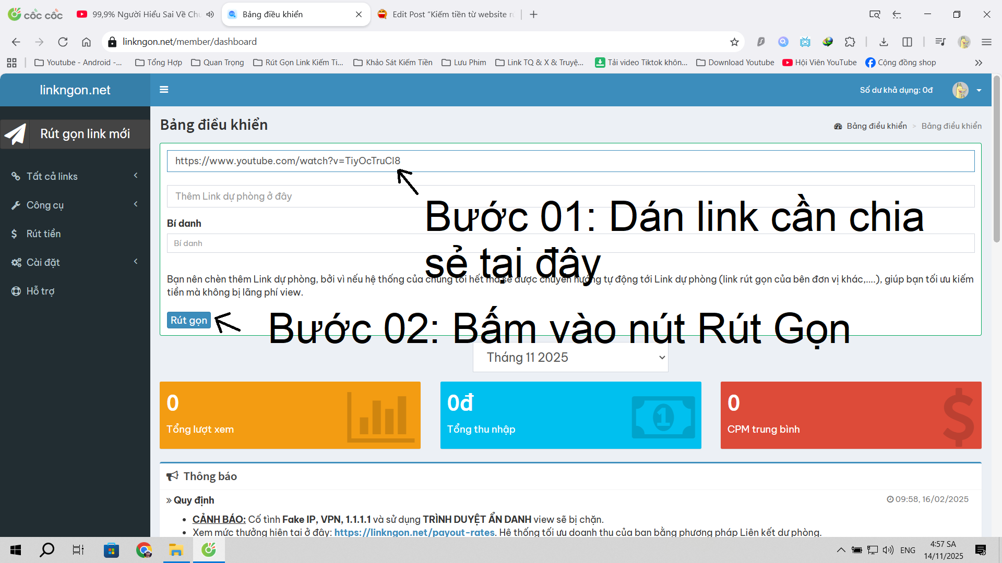Open Rút tiền sidebar menu item
Viewport: 1002px width, 563px height.
pyautogui.click(x=44, y=234)
